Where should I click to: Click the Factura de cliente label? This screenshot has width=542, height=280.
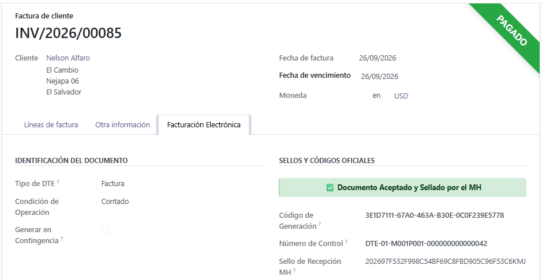pos(44,16)
